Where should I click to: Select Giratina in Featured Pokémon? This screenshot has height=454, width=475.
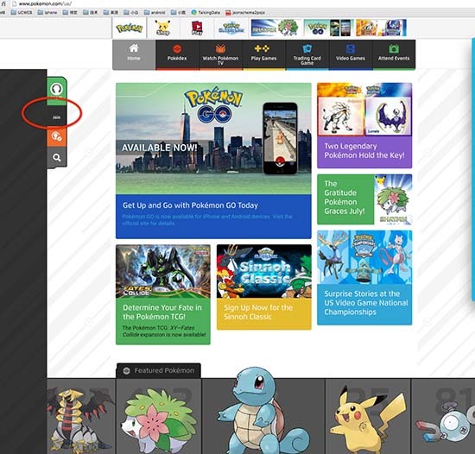click(81, 419)
